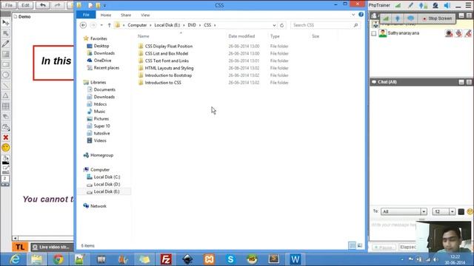Select the 'Introduction to Bootstrap' folder
The height and width of the screenshot is (266, 474).
tap(168, 75)
